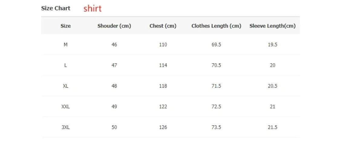Screen dimensions: 354x142
Task: Click sleeve length value 20.5 for XL
Action: coord(273,86)
